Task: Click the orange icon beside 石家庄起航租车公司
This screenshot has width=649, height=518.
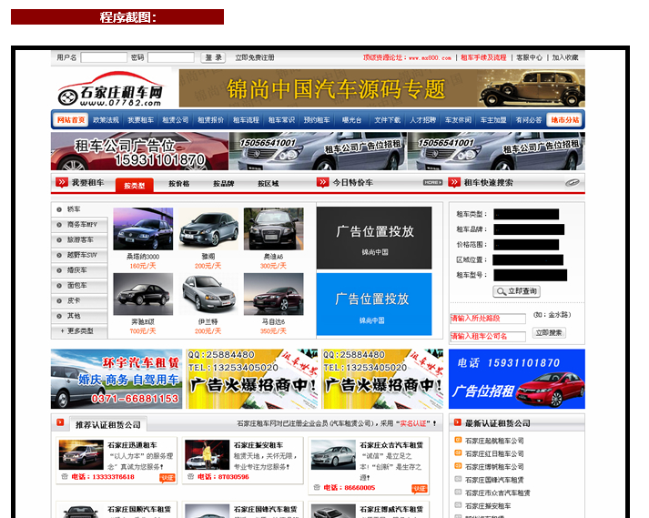Action: (x=458, y=440)
